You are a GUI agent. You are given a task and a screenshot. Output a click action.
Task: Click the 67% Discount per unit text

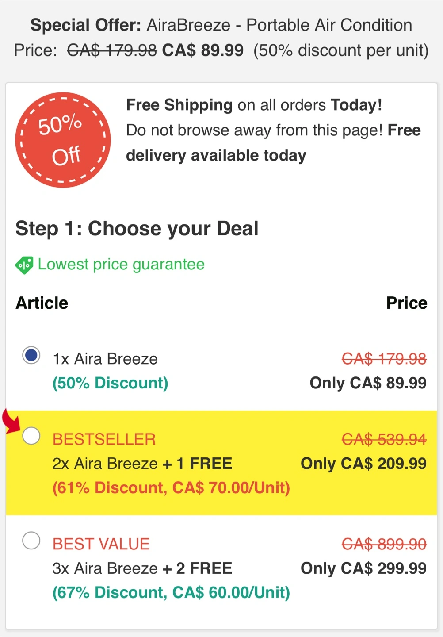(172, 593)
